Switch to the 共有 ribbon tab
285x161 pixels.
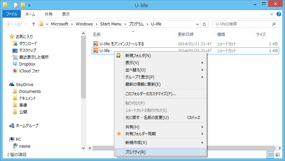(49, 14)
